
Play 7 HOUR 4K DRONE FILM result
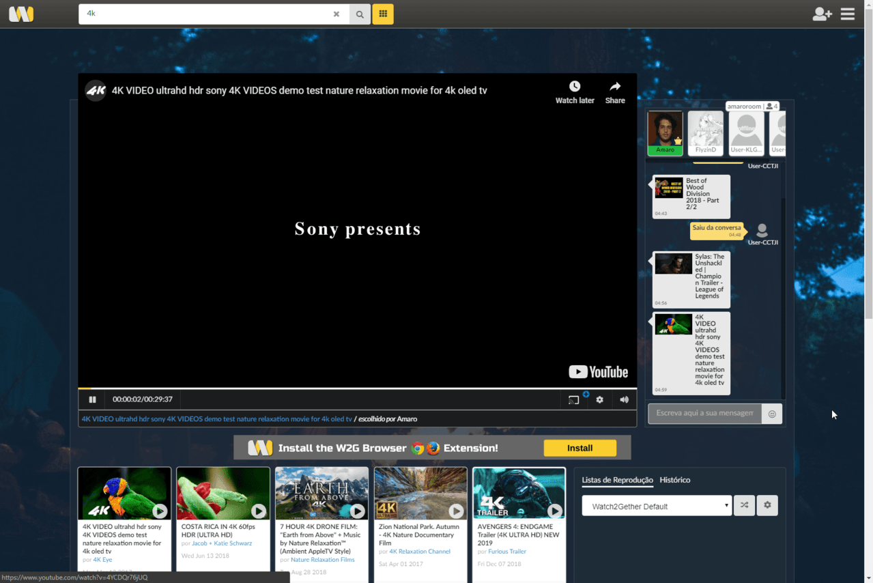pyautogui.click(x=358, y=511)
